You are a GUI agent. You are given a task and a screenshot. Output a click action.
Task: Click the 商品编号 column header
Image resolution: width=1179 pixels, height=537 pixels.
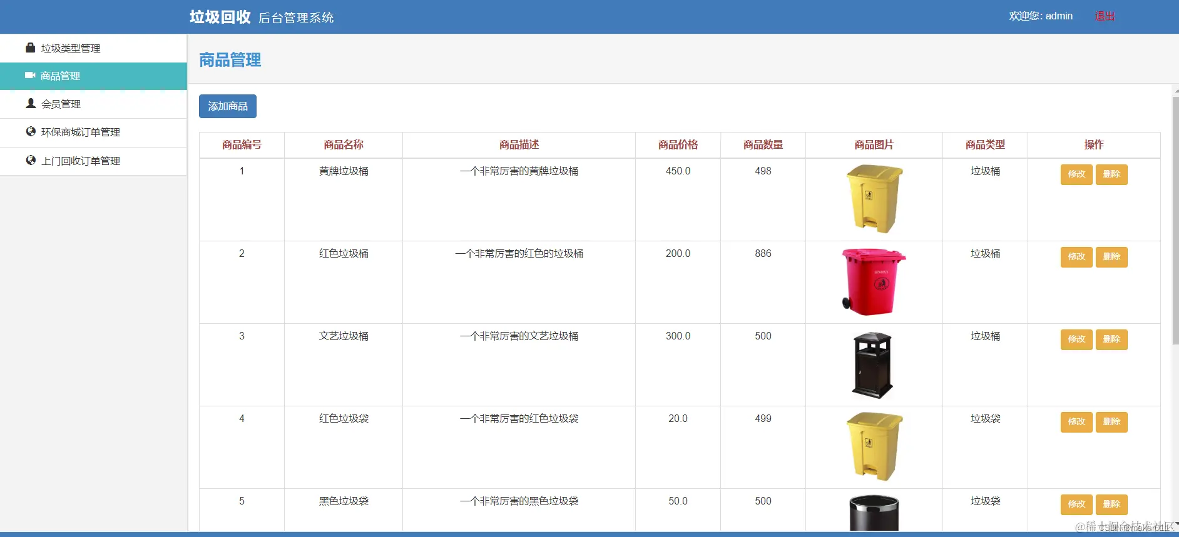(x=242, y=145)
